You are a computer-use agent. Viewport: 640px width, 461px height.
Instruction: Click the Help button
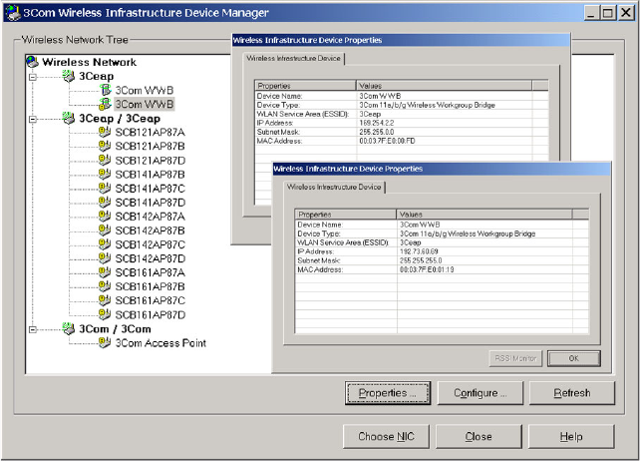[x=571, y=436]
